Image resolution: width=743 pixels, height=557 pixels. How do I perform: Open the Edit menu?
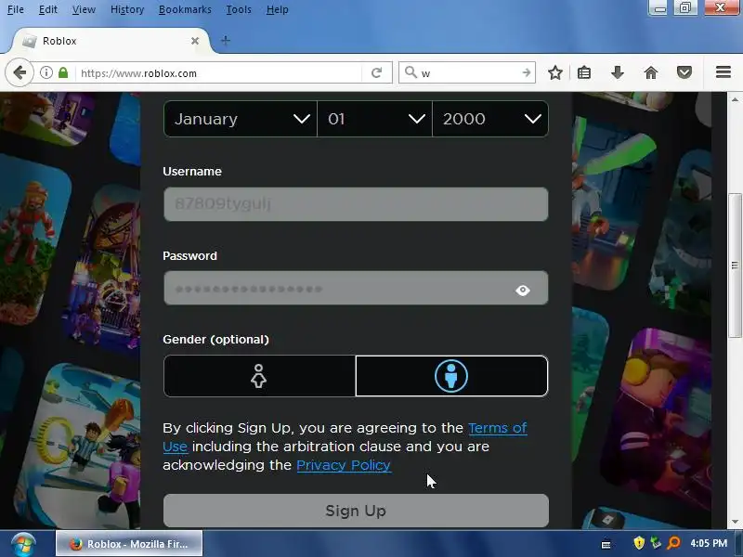pyautogui.click(x=48, y=9)
